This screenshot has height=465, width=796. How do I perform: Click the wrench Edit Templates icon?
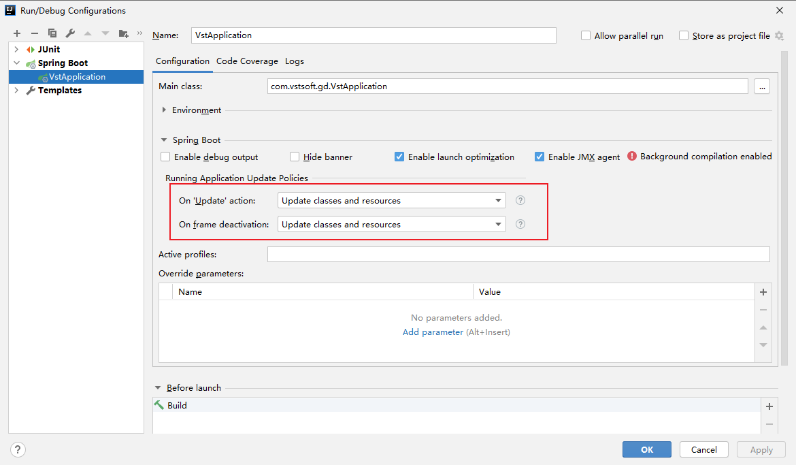tap(70, 33)
